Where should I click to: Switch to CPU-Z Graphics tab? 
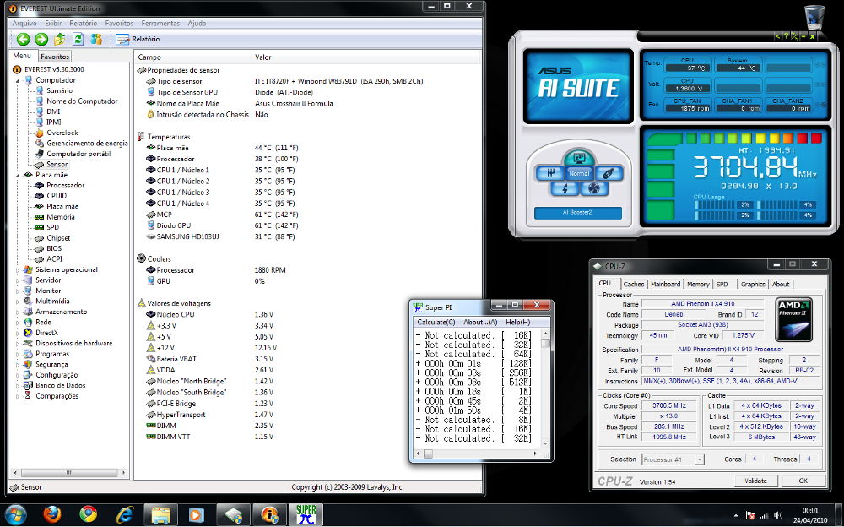753,284
